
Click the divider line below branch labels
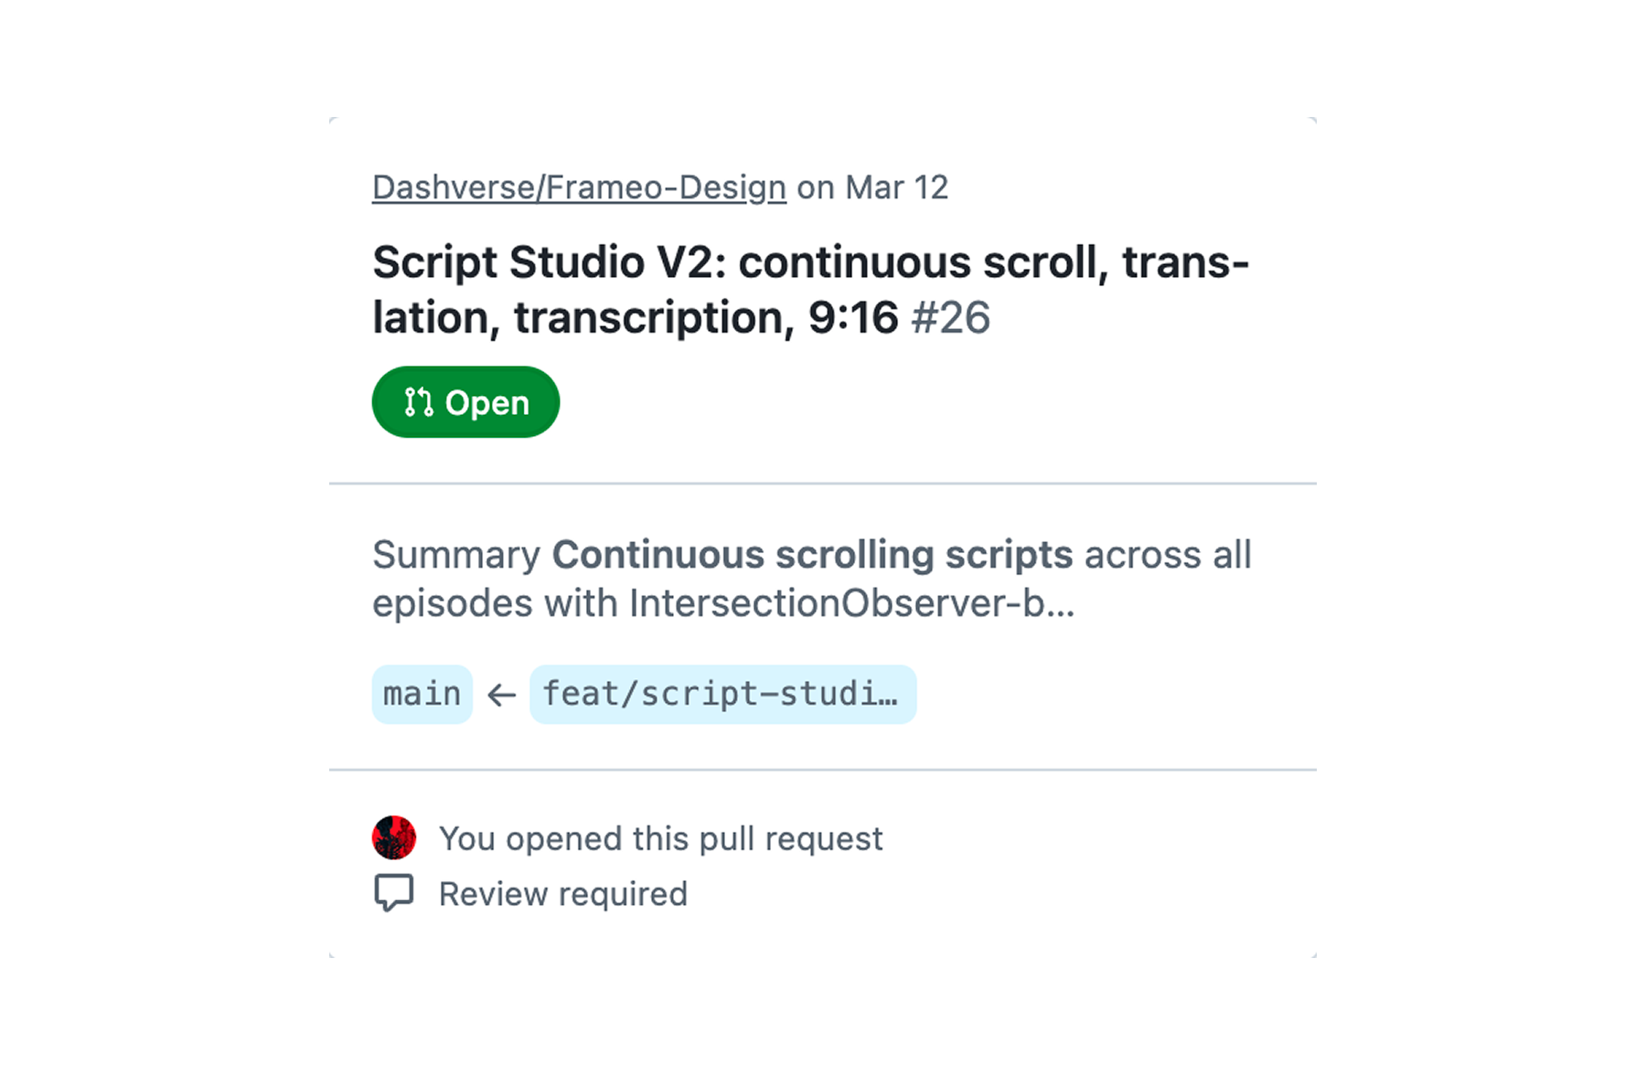click(x=823, y=770)
